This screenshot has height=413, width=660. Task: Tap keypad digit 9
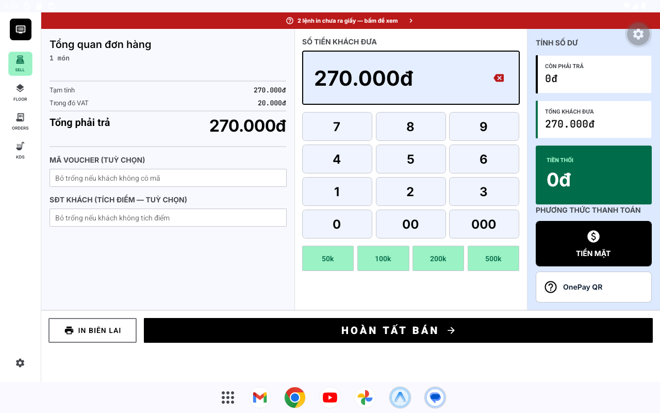coord(484,126)
